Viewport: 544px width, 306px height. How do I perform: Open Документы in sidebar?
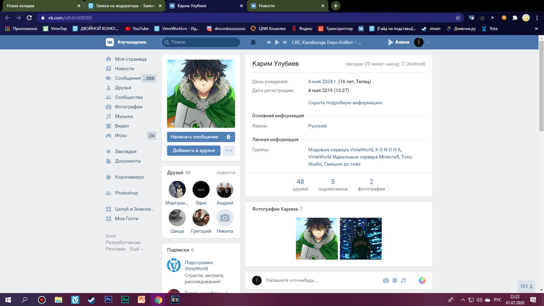point(127,161)
